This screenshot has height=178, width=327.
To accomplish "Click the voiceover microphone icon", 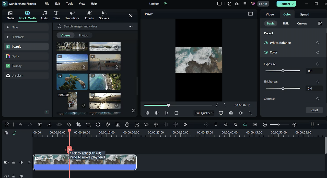I will tap(226, 125).
